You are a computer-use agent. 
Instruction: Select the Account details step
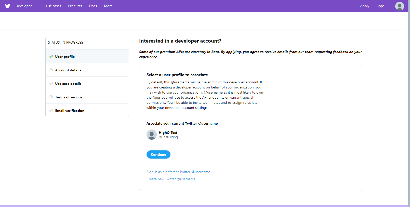68,70
